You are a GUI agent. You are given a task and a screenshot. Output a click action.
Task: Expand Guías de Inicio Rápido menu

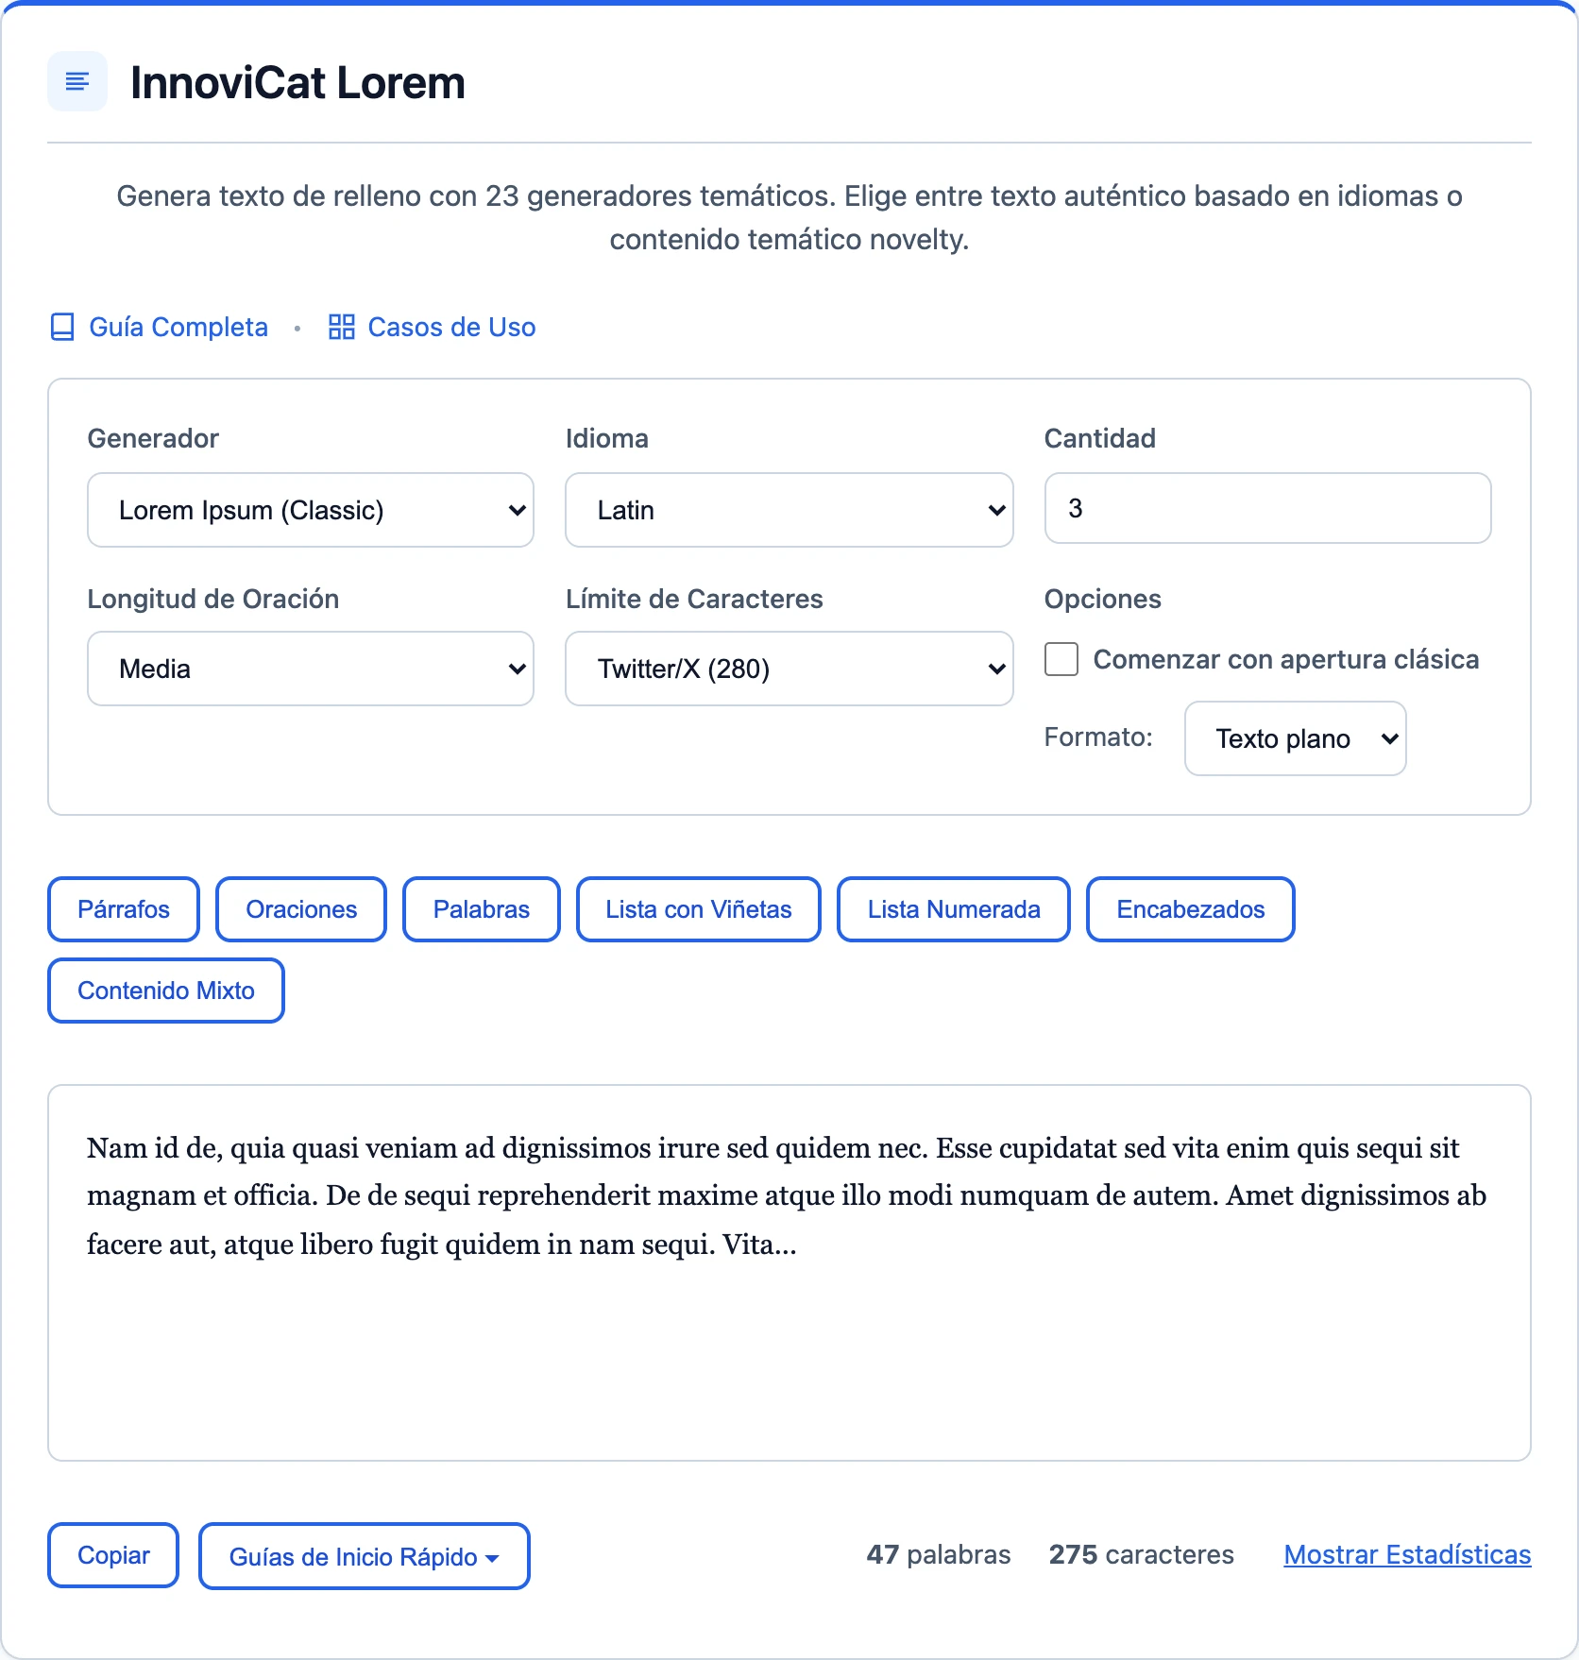point(365,1556)
